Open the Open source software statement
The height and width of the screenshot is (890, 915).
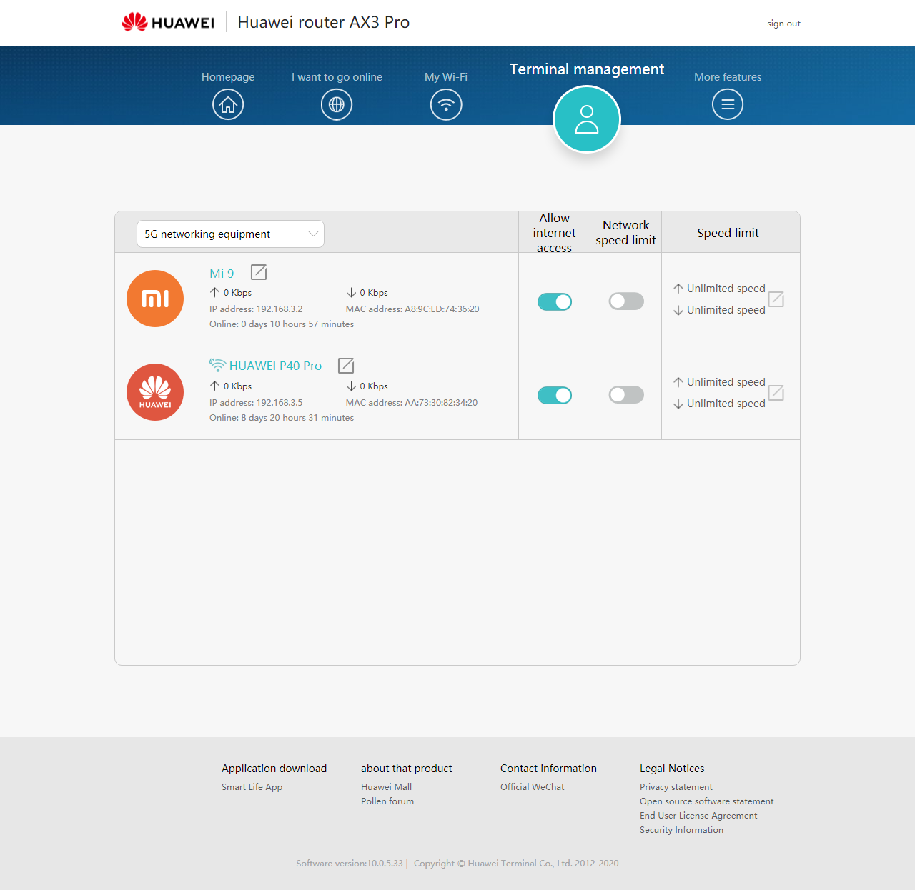[x=707, y=801]
